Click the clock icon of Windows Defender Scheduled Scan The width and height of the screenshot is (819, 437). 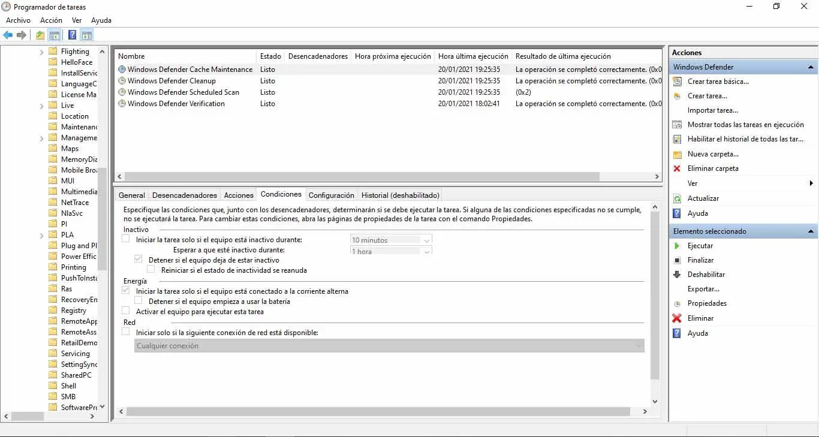pyautogui.click(x=122, y=92)
